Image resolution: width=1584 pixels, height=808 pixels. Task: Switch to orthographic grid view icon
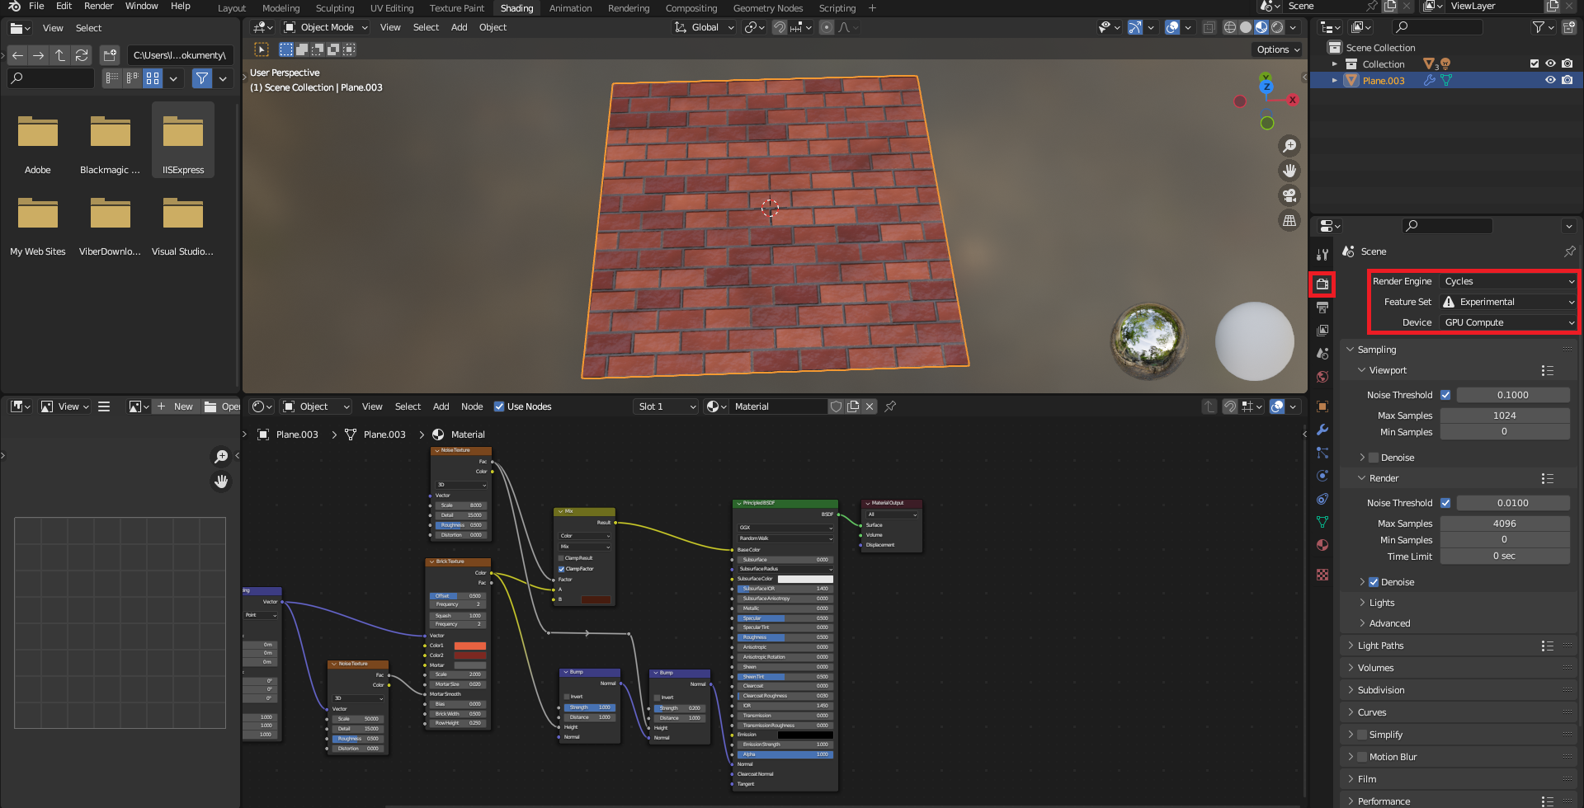pos(1289,220)
